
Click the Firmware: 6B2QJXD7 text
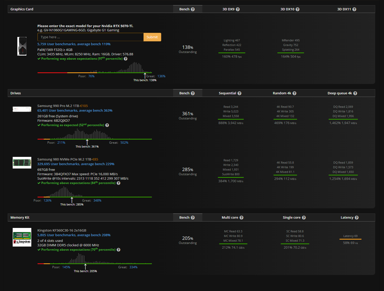(x=54, y=121)
